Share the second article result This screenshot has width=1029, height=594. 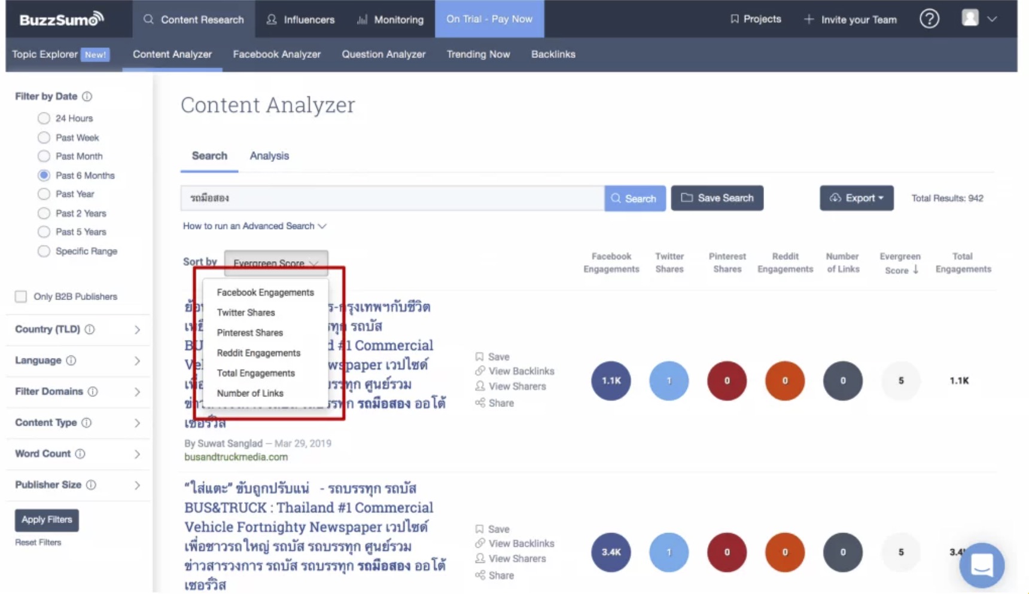[x=494, y=575]
